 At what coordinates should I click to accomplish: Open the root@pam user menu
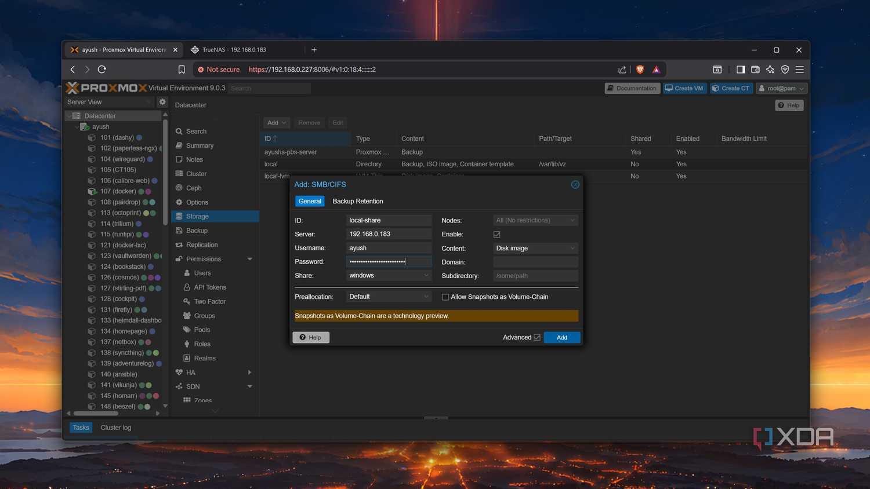pos(782,89)
